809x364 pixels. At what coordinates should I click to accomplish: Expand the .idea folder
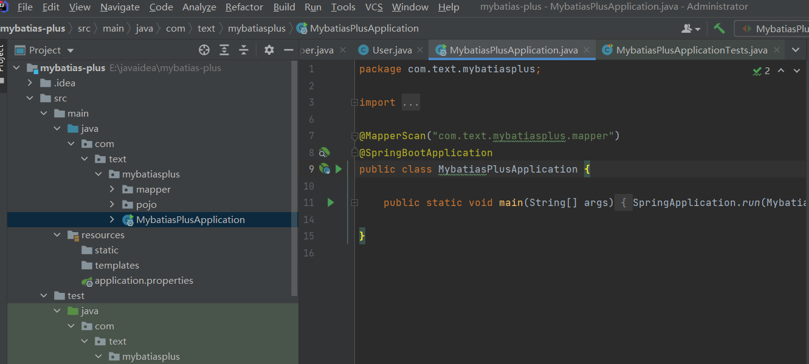point(30,83)
